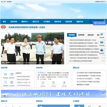107x107 pixels.
Task: Close the floating 12310 banner
Action: pyautogui.click(x=105, y=20)
